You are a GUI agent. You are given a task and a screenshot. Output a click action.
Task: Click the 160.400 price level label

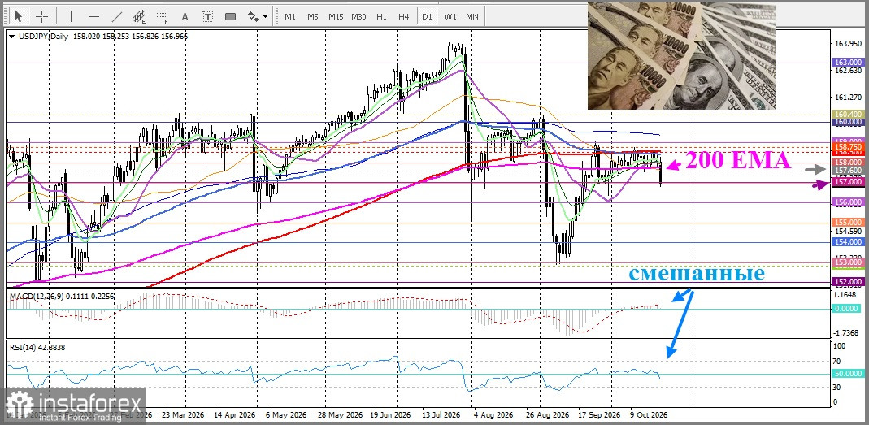click(x=848, y=114)
